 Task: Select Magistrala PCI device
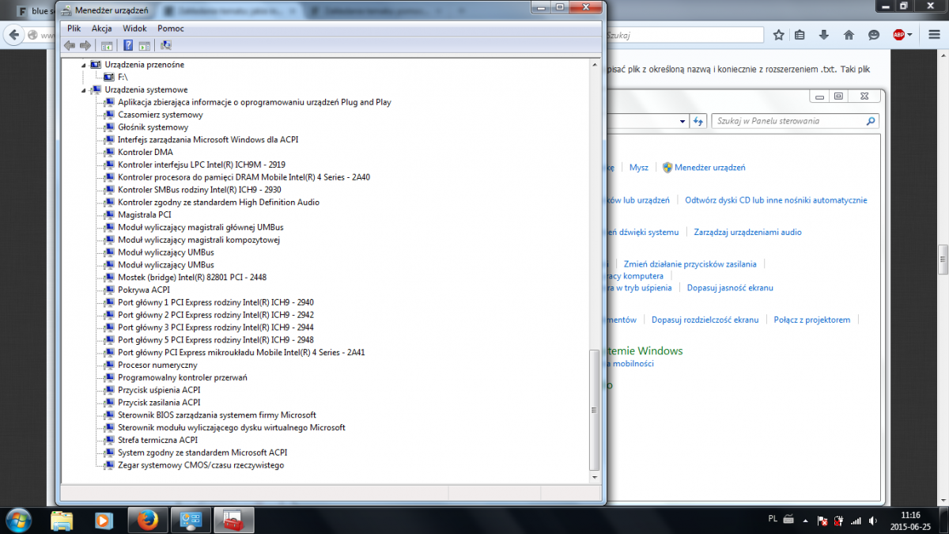pos(145,214)
